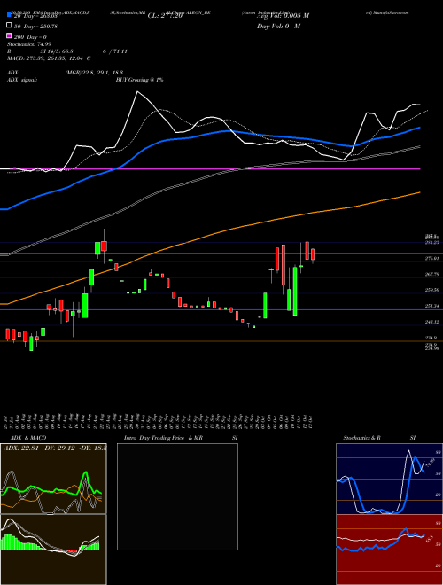The height and width of the screenshot is (585, 443).
Task: Click the 'MACD: 273.39, 261.35, 12.04 C' readout
Action: (x=49, y=58)
